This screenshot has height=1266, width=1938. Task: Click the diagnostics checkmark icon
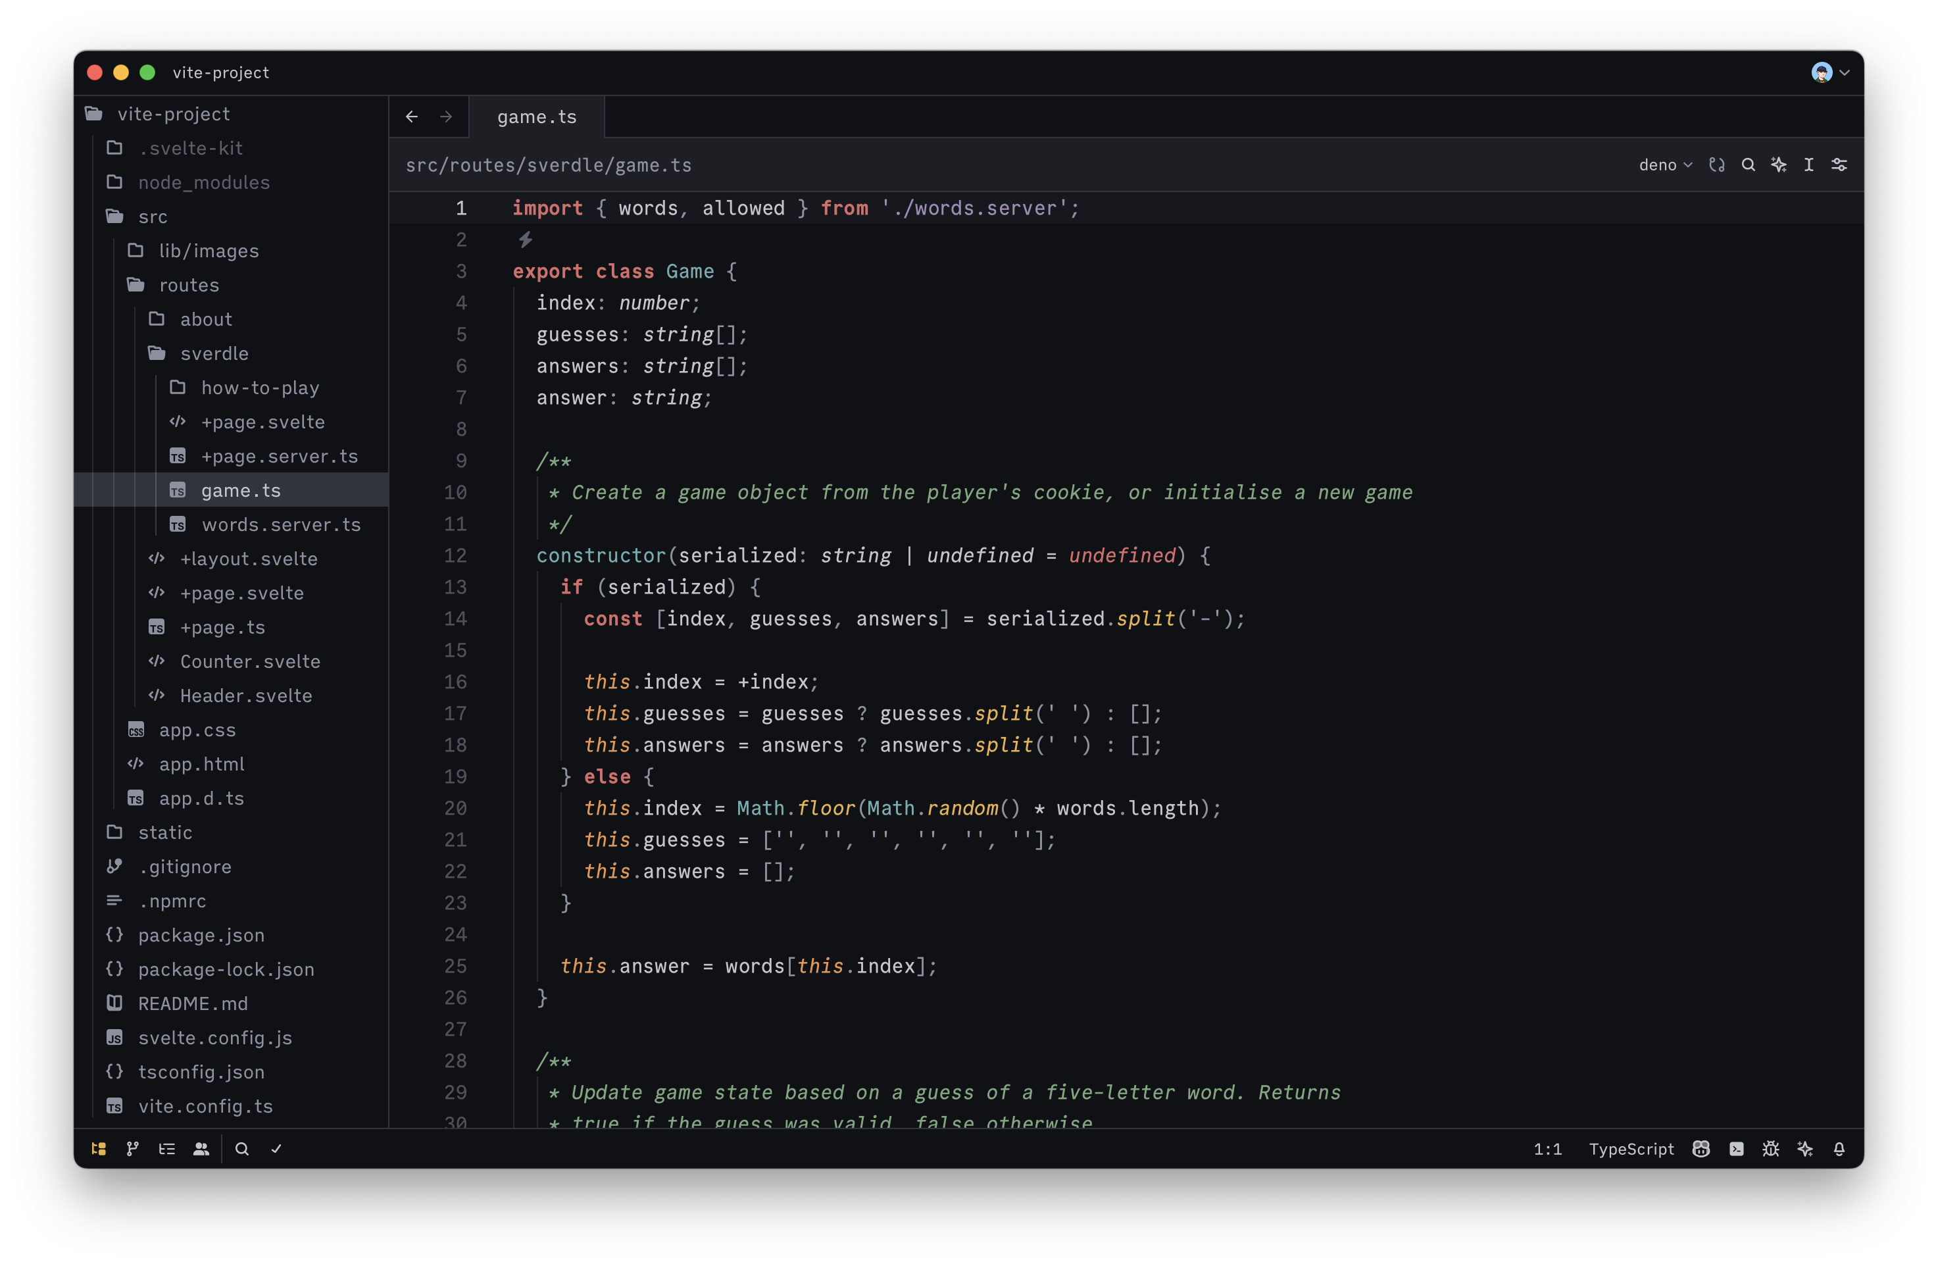[276, 1149]
